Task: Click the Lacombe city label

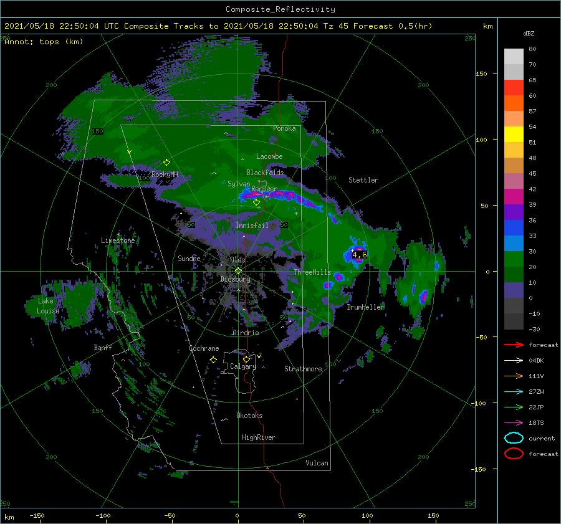Action: 269,156
